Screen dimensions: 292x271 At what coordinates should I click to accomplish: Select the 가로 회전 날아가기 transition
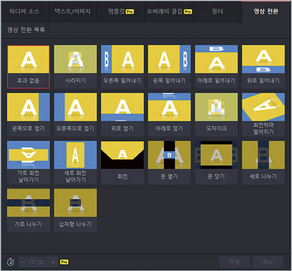click(x=29, y=162)
